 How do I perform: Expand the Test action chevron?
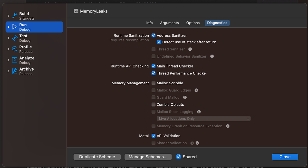[8, 38]
